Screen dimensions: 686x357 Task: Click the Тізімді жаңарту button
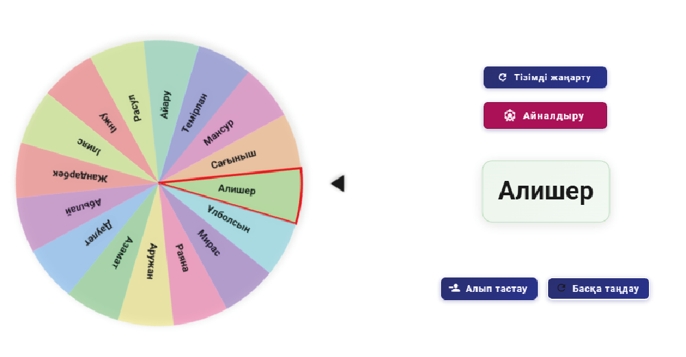(545, 77)
